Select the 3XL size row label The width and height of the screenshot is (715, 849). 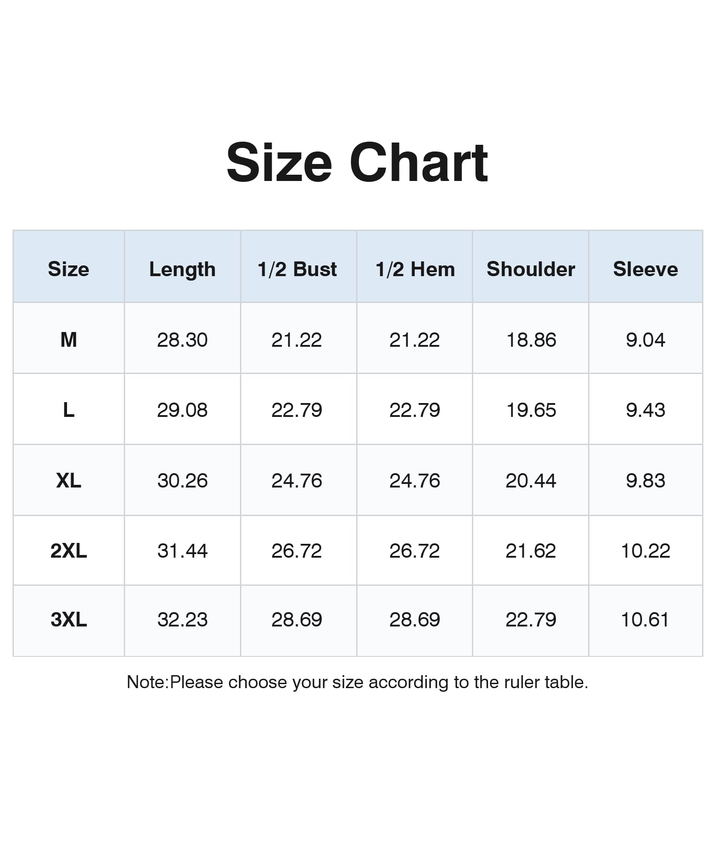point(68,619)
